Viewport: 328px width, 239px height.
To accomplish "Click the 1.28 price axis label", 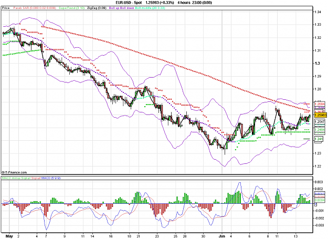I will pyautogui.click(x=318, y=89).
